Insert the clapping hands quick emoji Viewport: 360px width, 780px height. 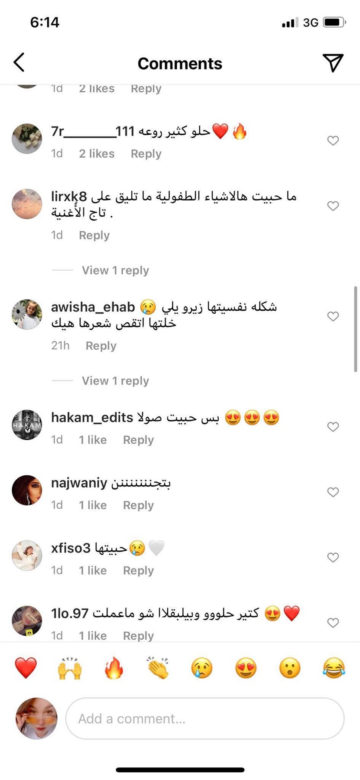158,668
